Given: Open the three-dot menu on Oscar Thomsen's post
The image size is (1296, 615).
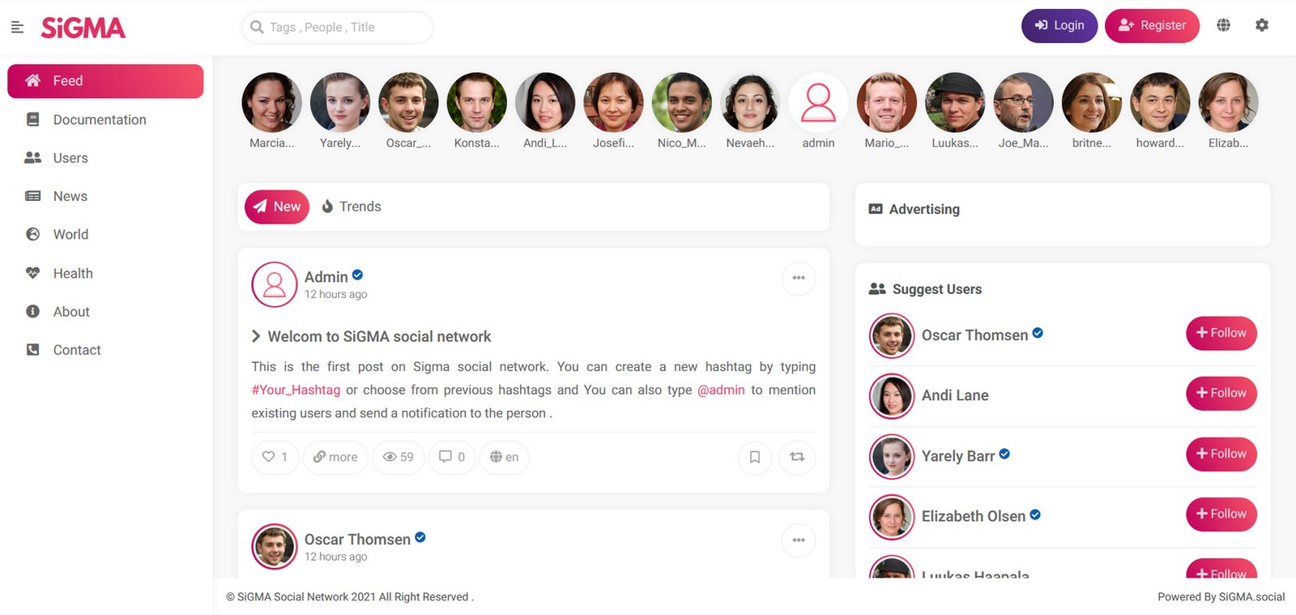Looking at the screenshot, I should pyautogui.click(x=799, y=540).
